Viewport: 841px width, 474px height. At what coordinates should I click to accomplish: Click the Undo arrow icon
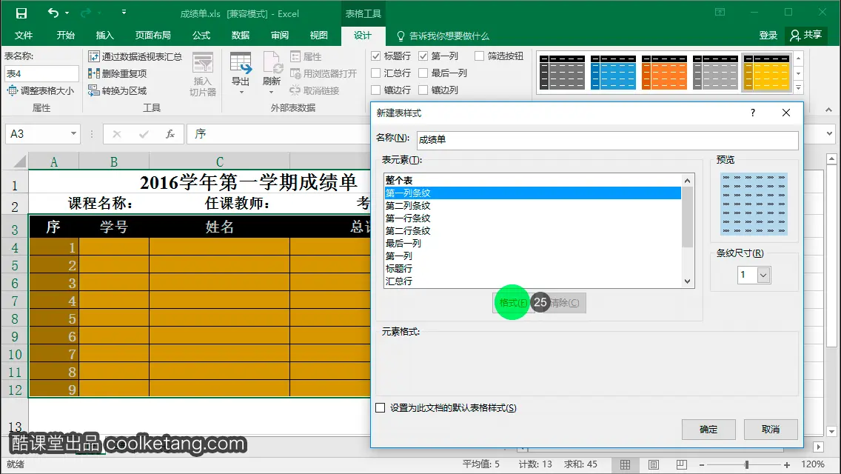[53, 13]
